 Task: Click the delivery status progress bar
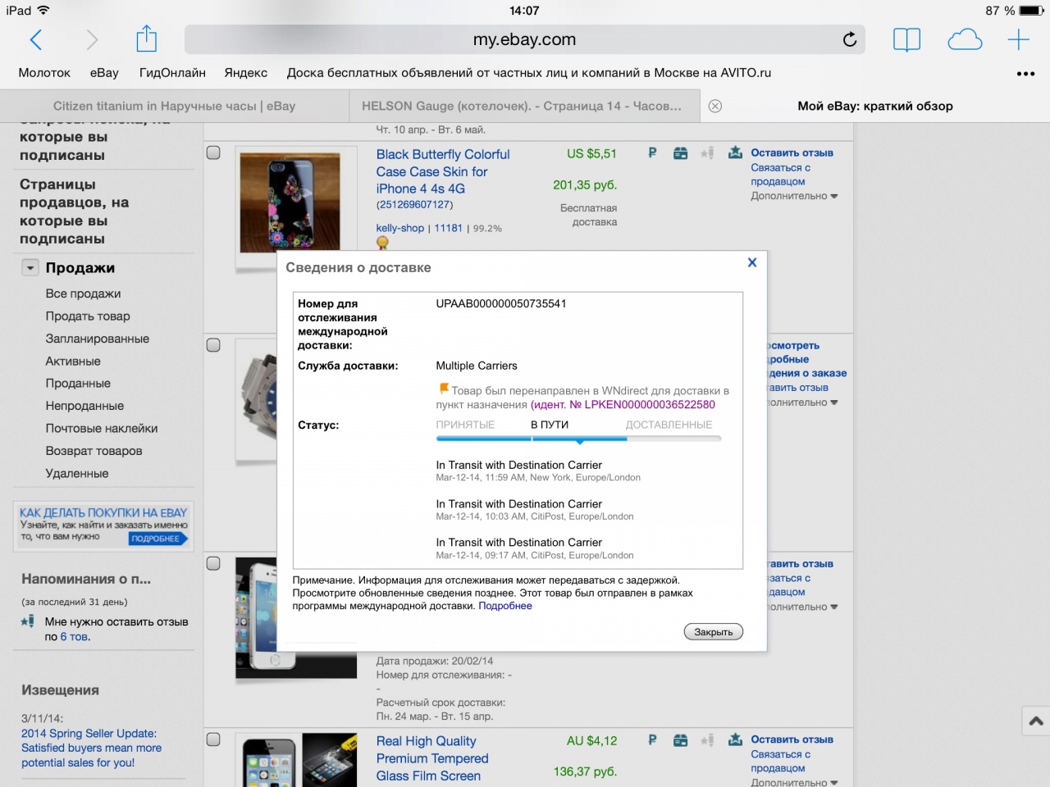pyautogui.click(x=578, y=439)
